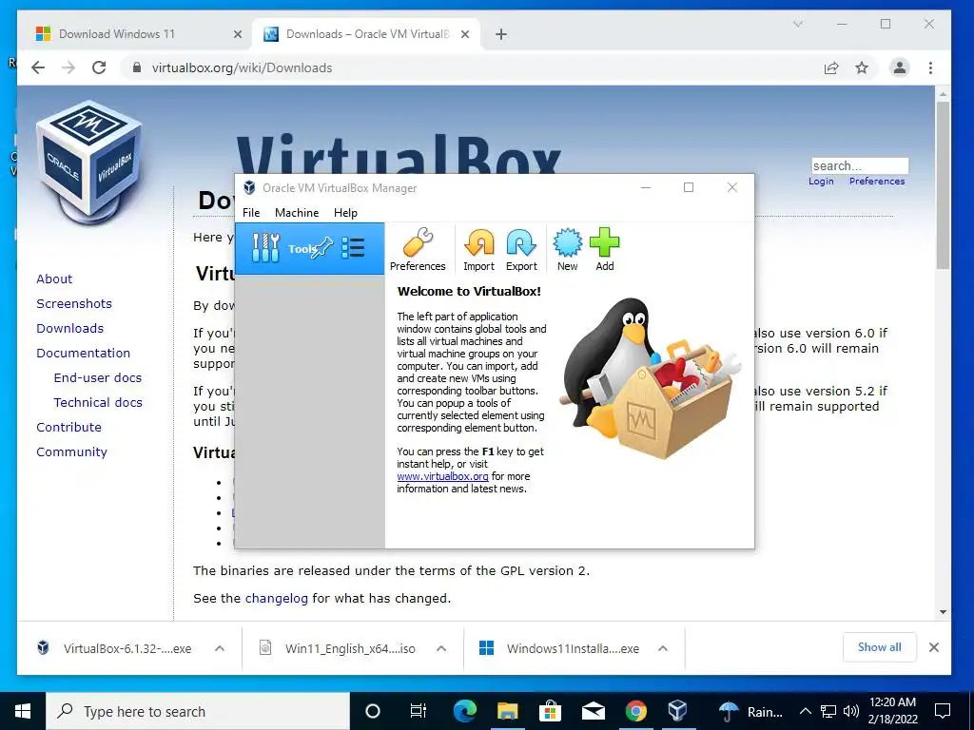Click the webpage vertical scrollbar thumb

(x=943, y=185)
